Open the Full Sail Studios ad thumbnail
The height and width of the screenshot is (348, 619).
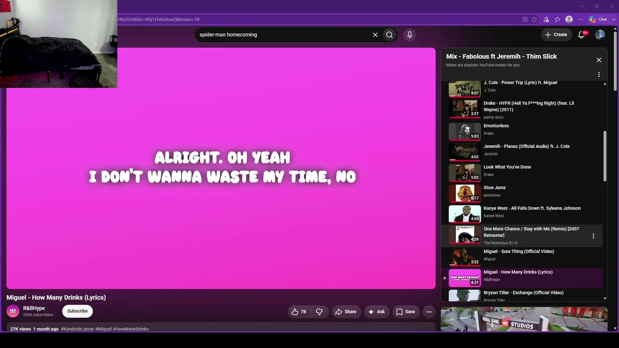524,319
